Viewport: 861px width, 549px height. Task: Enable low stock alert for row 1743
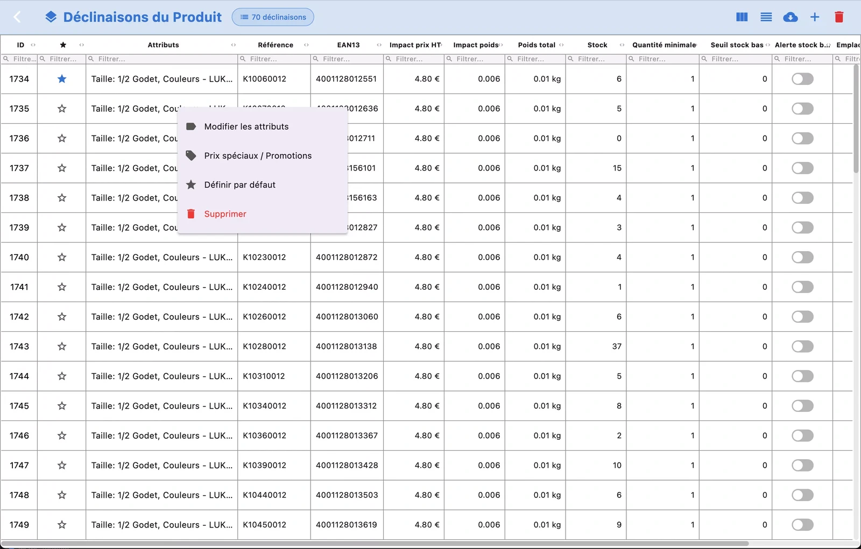click(x=802, y=346)
